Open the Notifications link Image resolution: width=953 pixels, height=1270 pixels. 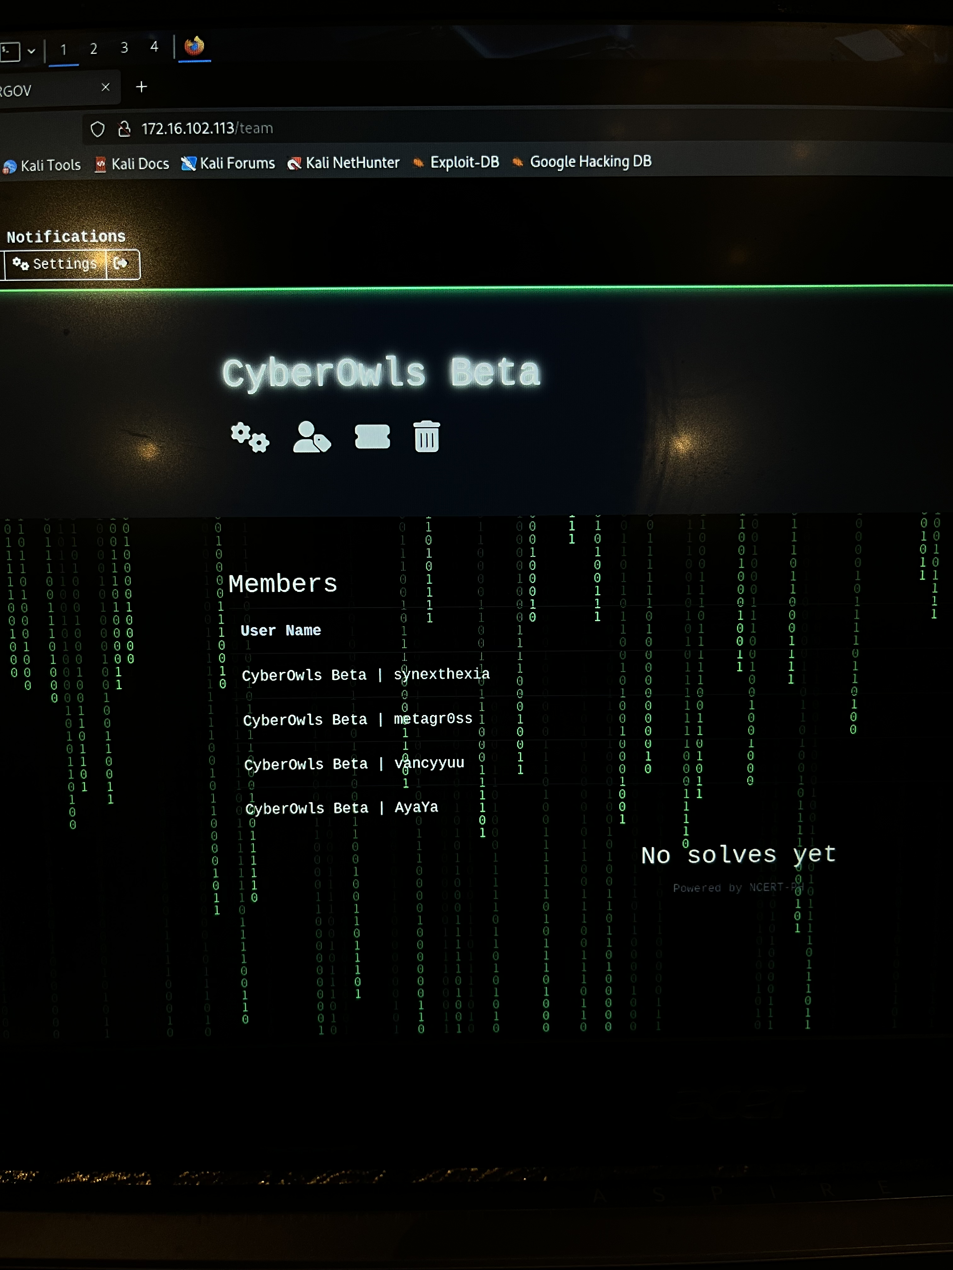[x=66, y=237]
